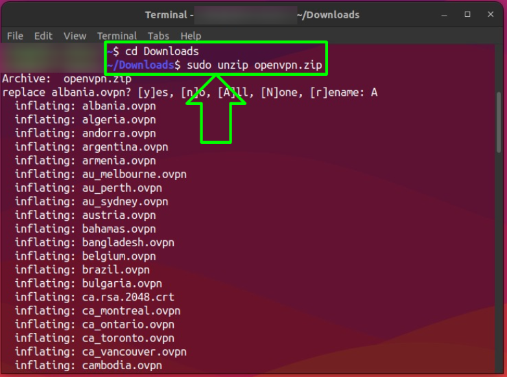507x377 pixels.
Task: Click the 'inflating: ca_vancouver.ovpn' line
Action: tap(100, 352)
